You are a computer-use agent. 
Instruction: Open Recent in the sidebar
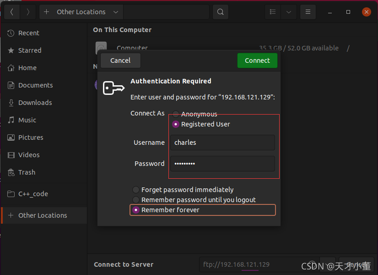coord(44,33)
